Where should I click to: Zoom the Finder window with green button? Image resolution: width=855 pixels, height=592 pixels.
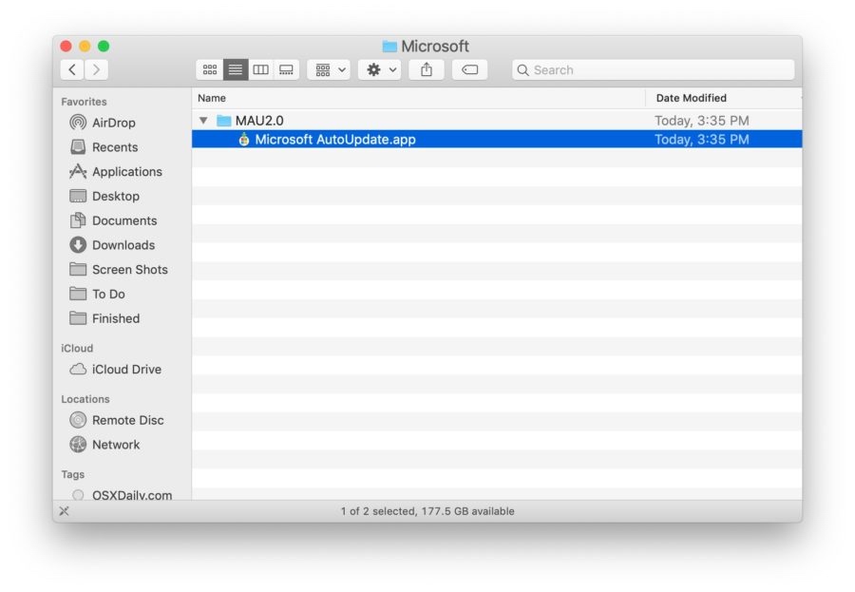pyautogui.click(x=104, y=47)
